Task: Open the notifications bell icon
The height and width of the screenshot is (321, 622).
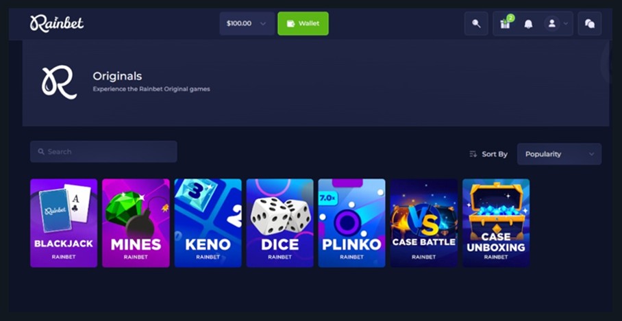Action: click(x=528, y=24)
